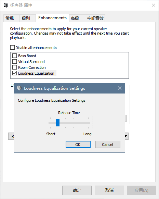The image size is (159, 199).
Task: Click the Short label under slider
Action: (51, 134)
